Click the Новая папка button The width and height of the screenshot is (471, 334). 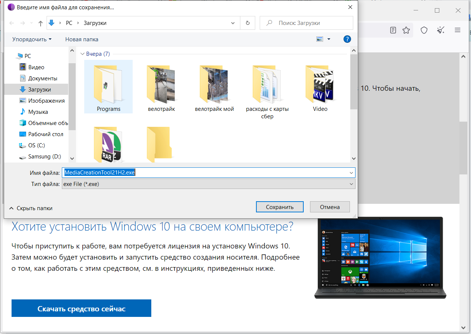[82, 39]
